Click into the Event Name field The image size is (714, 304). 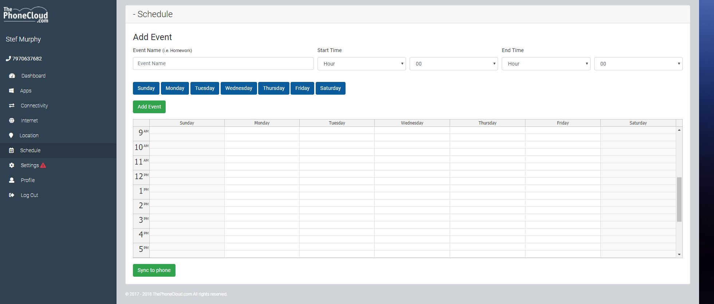tap(223, 63)
